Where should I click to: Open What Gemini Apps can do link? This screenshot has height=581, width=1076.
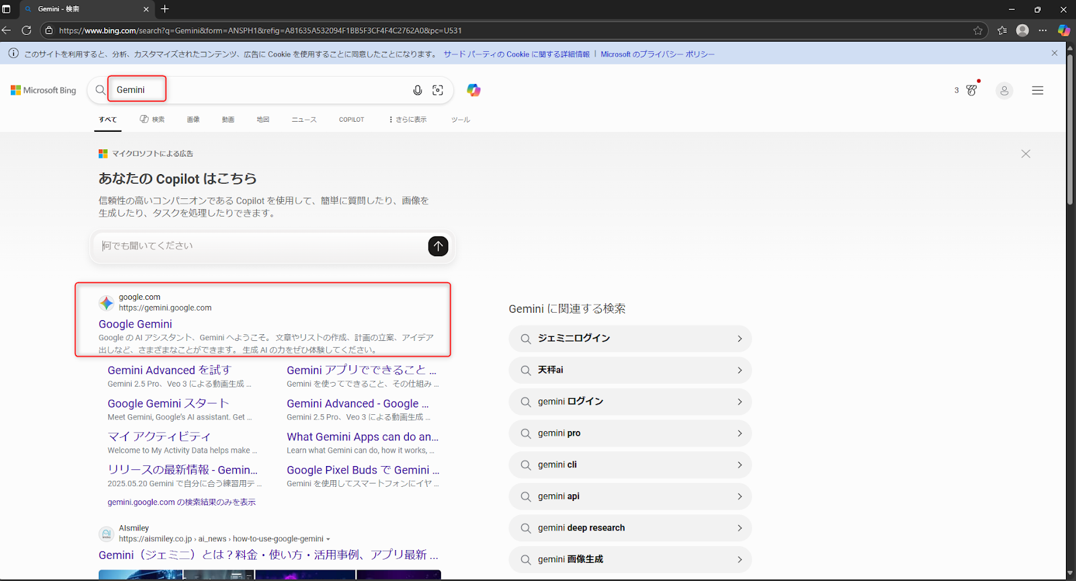point(362,436)
